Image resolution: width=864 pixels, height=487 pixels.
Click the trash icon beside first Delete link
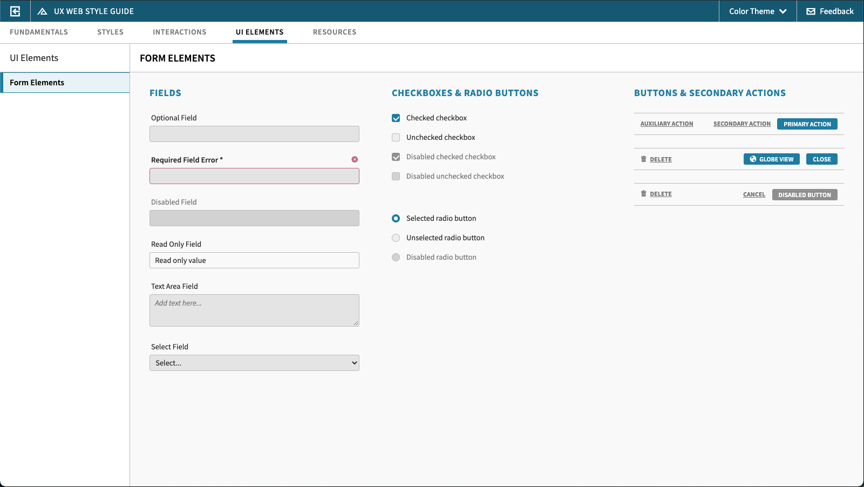pyautogui.click(x=643, y=159)
